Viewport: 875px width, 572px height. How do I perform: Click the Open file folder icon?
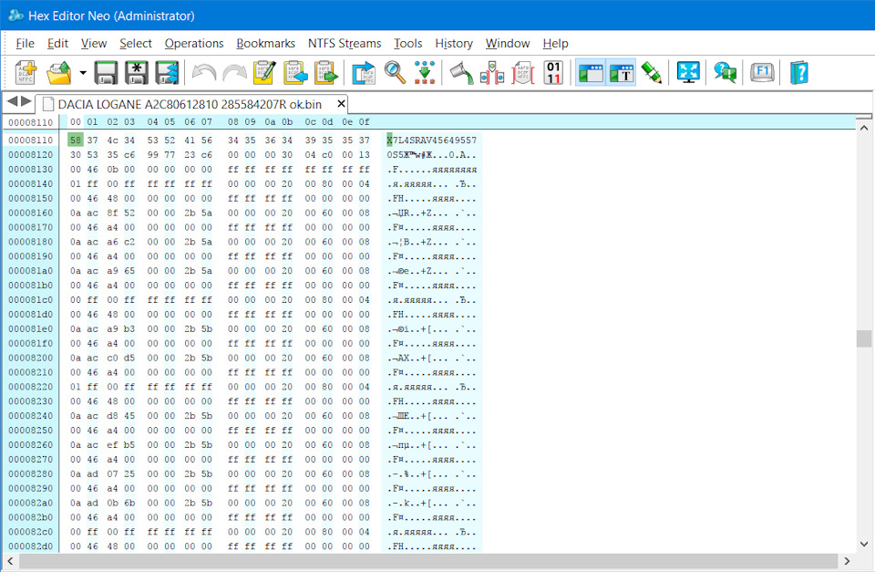(59, 73)
